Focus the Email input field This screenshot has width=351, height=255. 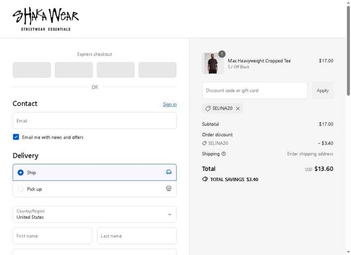94,121
